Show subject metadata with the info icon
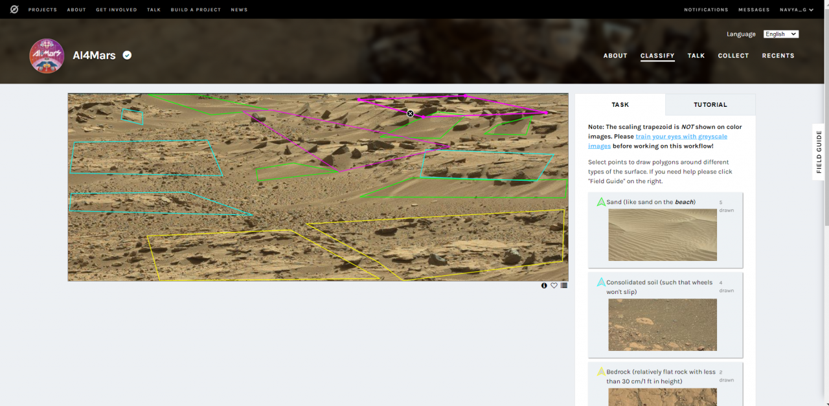The image size is (829, 406). [544, 286]
